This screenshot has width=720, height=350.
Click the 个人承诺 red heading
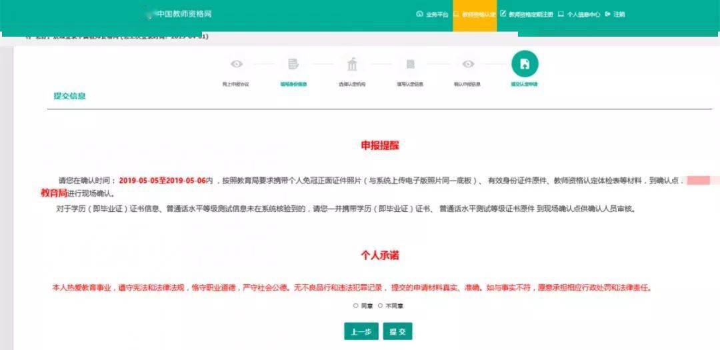coord(380,256)
